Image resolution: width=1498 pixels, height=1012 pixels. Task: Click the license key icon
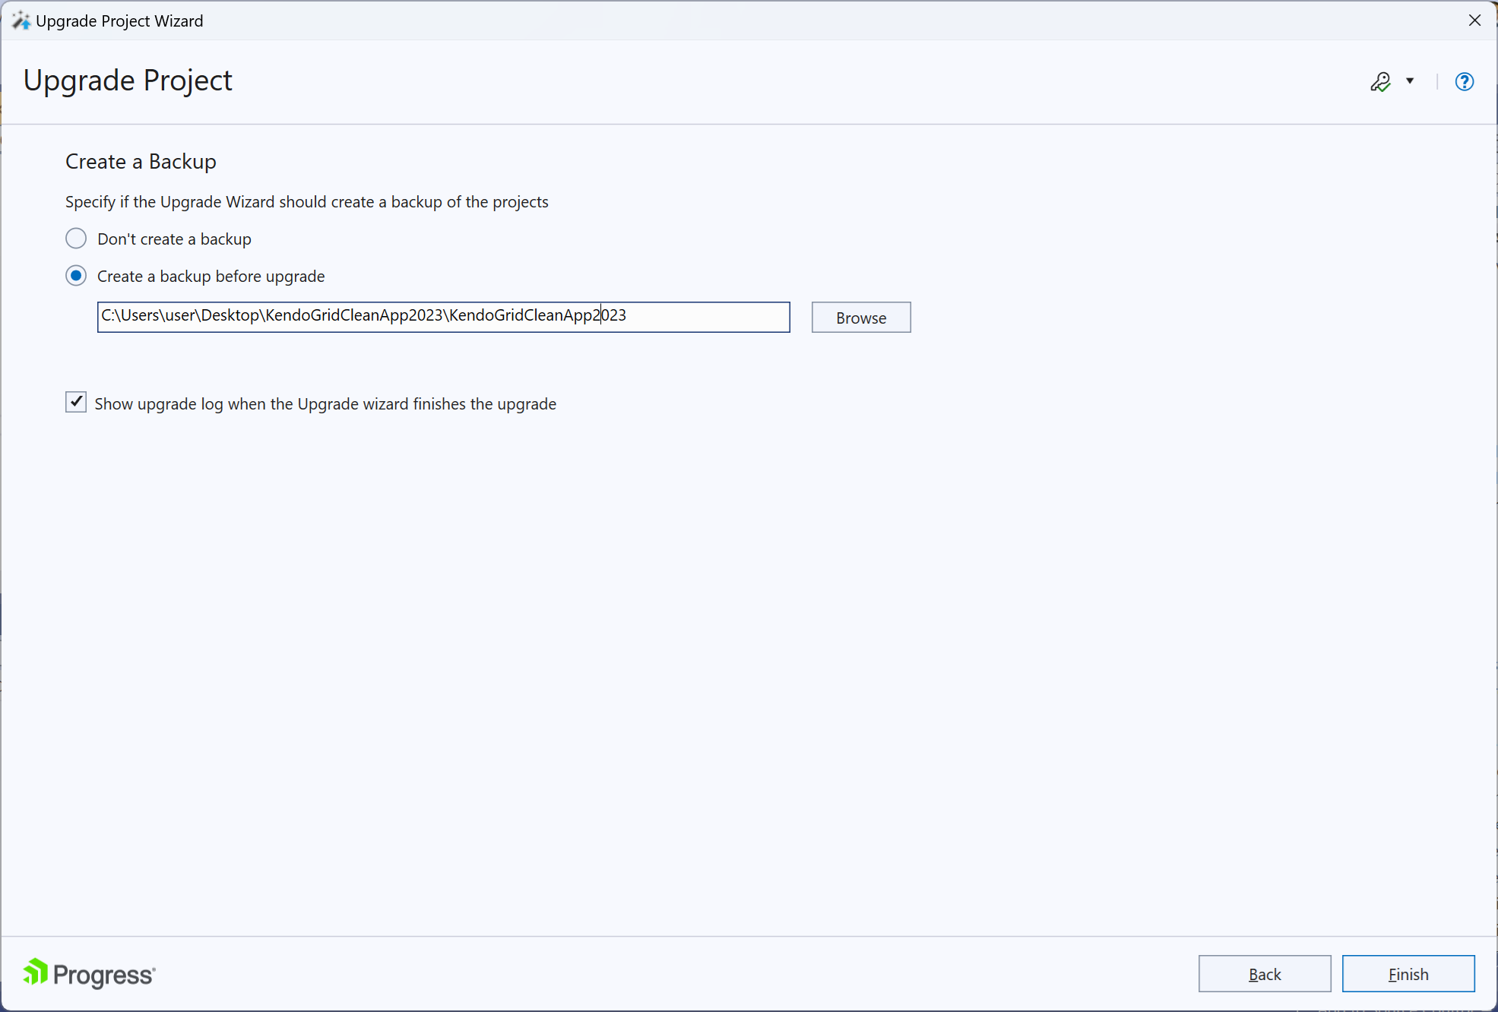coord(1380,81)
